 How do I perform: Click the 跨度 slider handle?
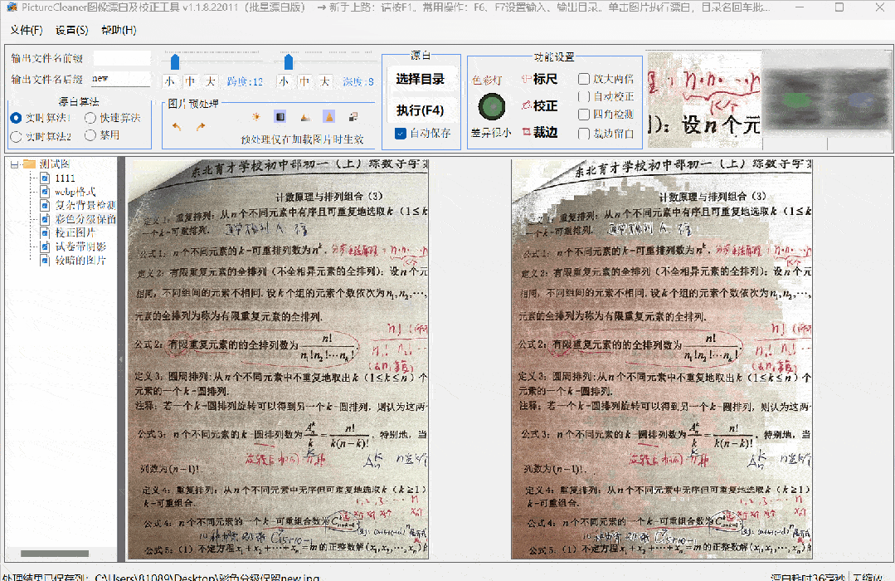pyautogui.click(x=175, y=62)
